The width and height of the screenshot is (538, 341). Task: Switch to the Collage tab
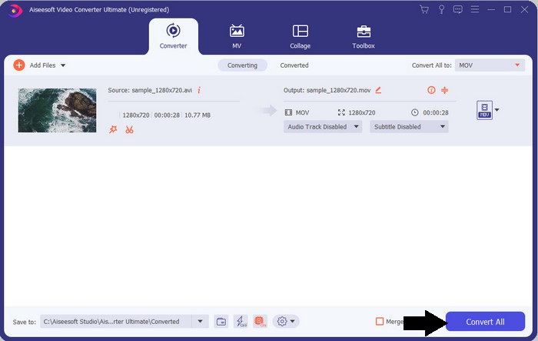click(x=301, y=36)
